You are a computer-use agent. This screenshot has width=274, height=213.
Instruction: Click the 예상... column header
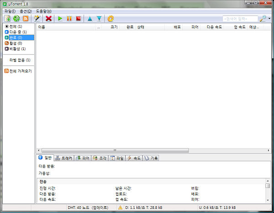pyautogui.click(x=255, y=27)
